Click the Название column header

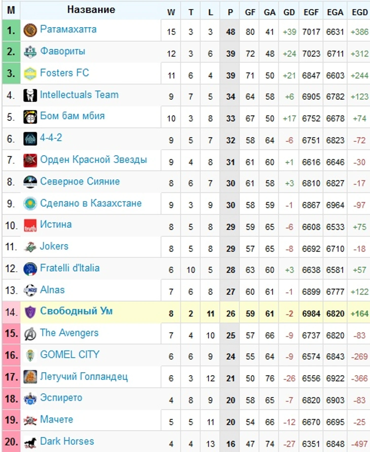[x=91, y=10]
